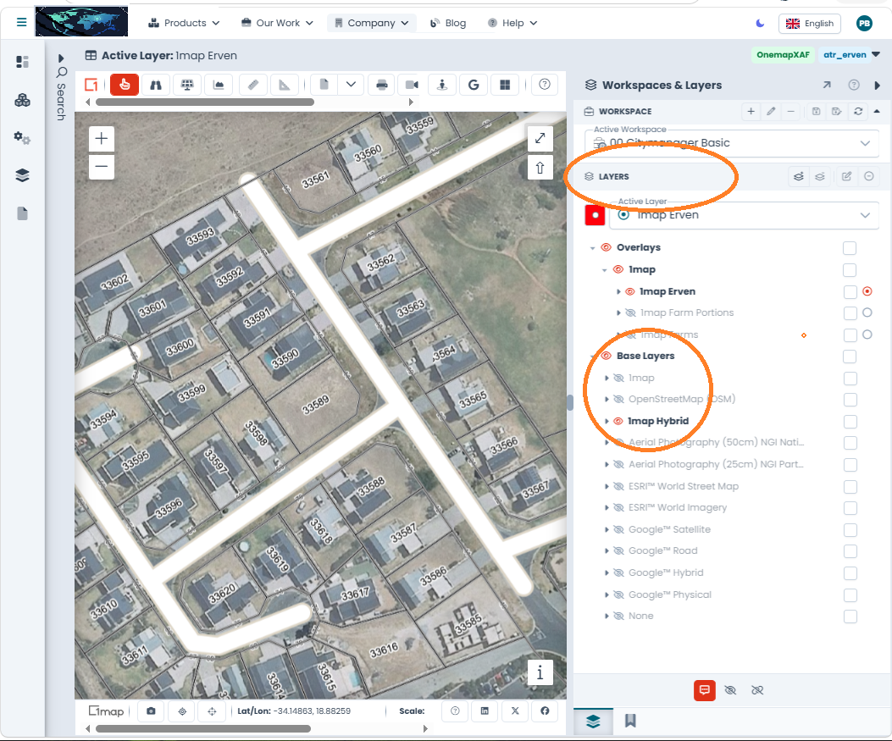Open the dropdown arrow next to document tool
The image size is (892, 741).
click(351, 85)
